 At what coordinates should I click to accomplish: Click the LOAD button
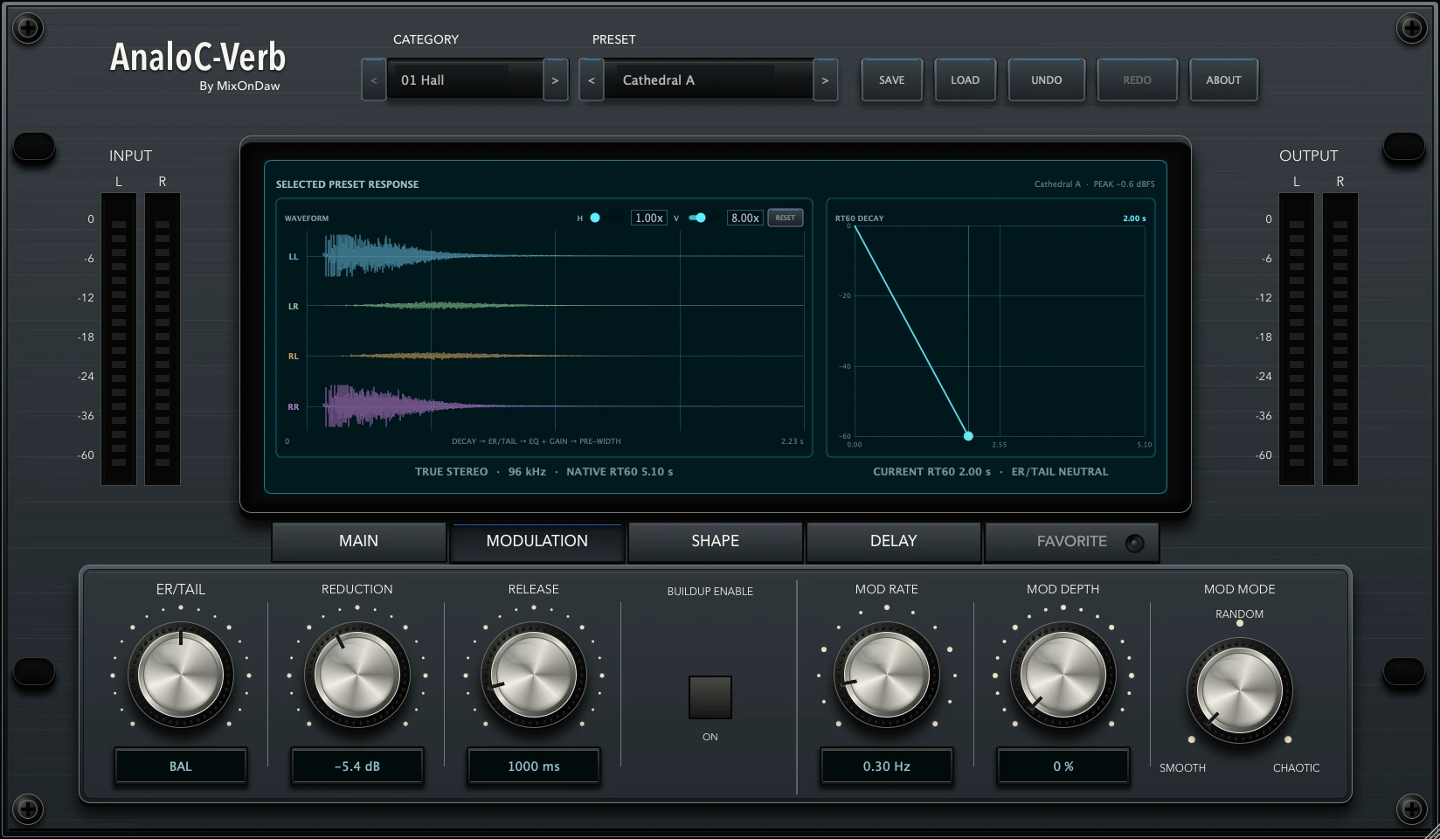(965, 80)
